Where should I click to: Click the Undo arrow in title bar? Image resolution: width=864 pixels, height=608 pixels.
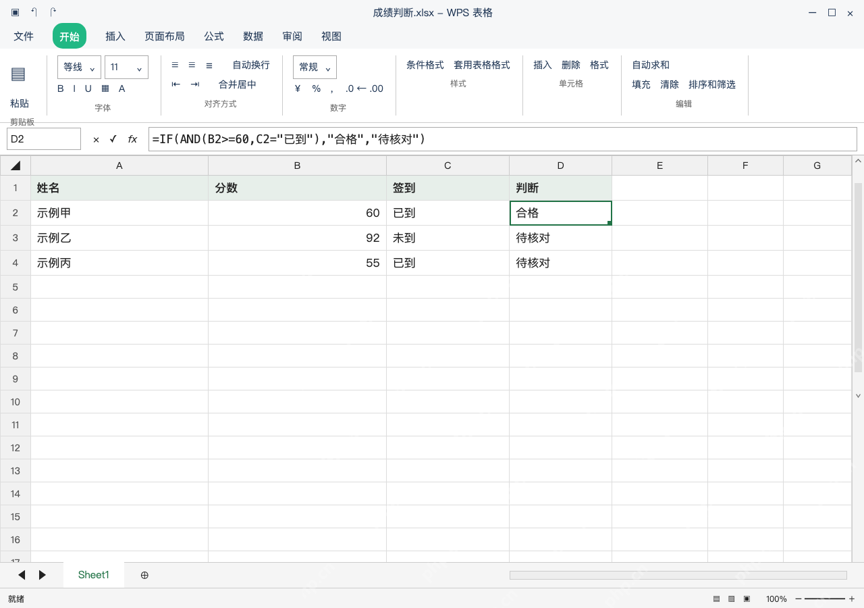34,13
